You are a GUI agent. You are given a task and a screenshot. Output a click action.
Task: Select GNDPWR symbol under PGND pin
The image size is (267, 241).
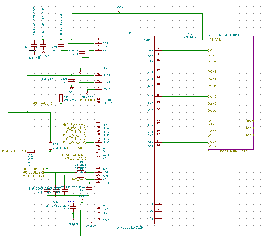[x=87, y=93]
